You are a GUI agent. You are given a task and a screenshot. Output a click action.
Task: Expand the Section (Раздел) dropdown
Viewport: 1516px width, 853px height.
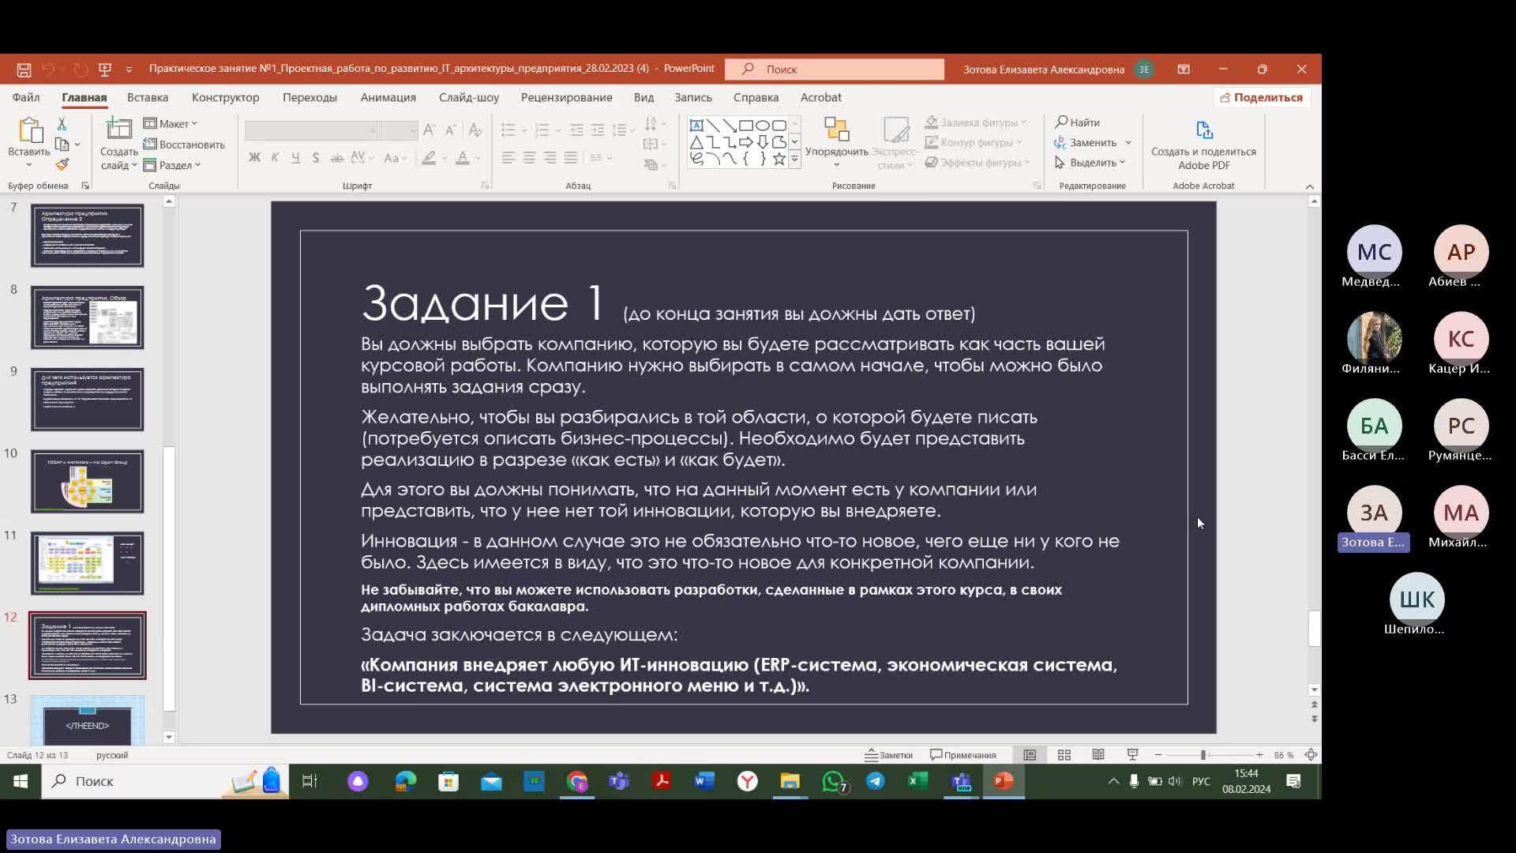click(172, 165)
